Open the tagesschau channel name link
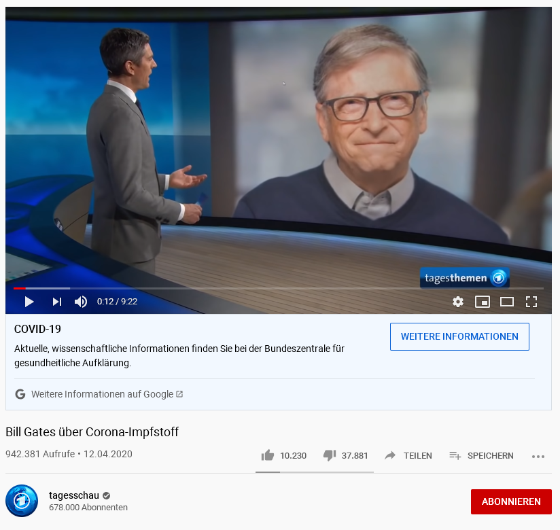The width and height of the screenshot is (560, 530). [x=74, y=495]
